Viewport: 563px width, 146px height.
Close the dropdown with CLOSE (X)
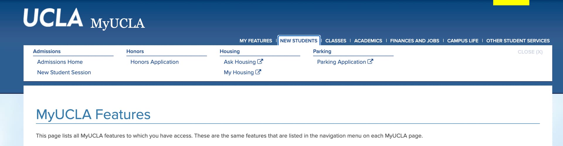click(530, 52)
